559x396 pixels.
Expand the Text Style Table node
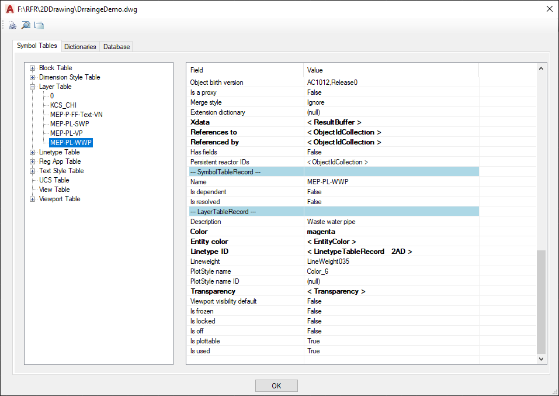click(33, 171)
